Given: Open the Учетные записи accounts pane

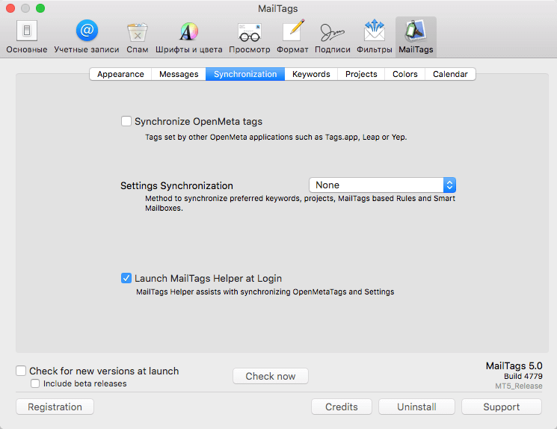Looking at the screenshot, I should pyautogui.click(x=87, y=37).
